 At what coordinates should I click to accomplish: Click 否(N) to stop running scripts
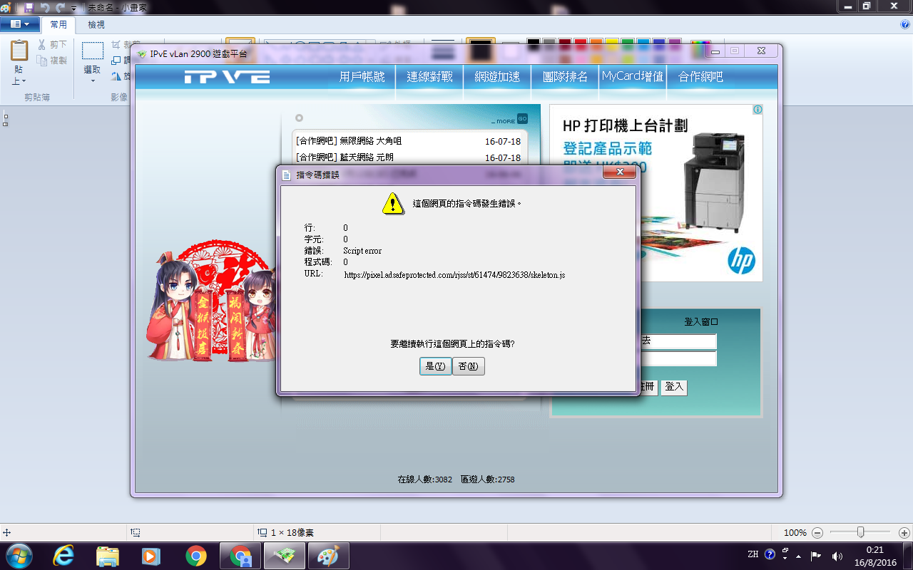(x=468, y=366)
